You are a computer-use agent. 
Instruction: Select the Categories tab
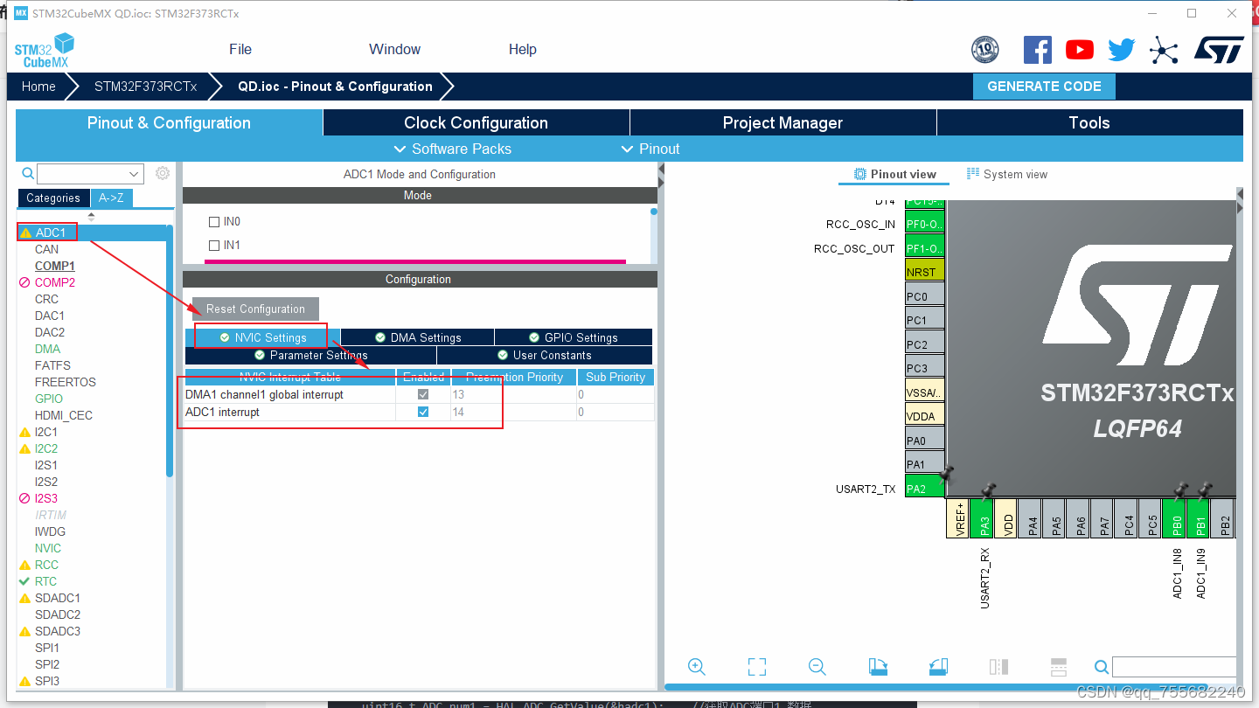pos(53,198)
